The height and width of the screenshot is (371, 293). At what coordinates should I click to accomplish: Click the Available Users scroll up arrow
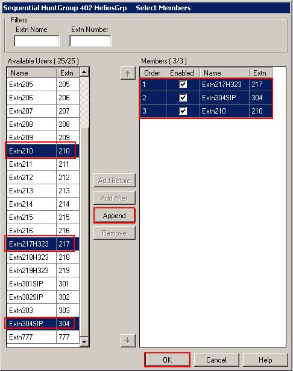[84, 72]
